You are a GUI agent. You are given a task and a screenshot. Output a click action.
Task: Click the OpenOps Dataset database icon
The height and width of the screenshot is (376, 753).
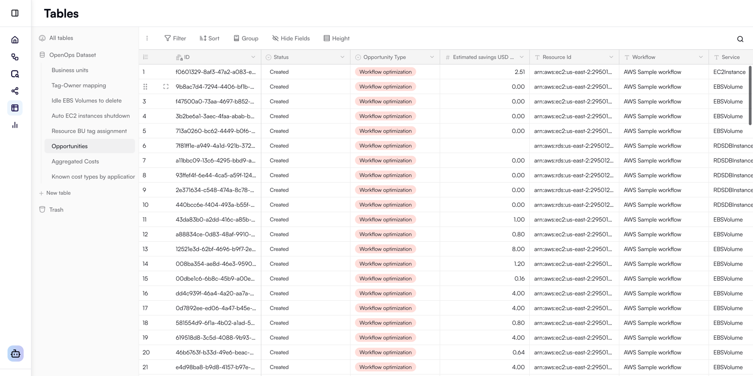coord(42,55)
